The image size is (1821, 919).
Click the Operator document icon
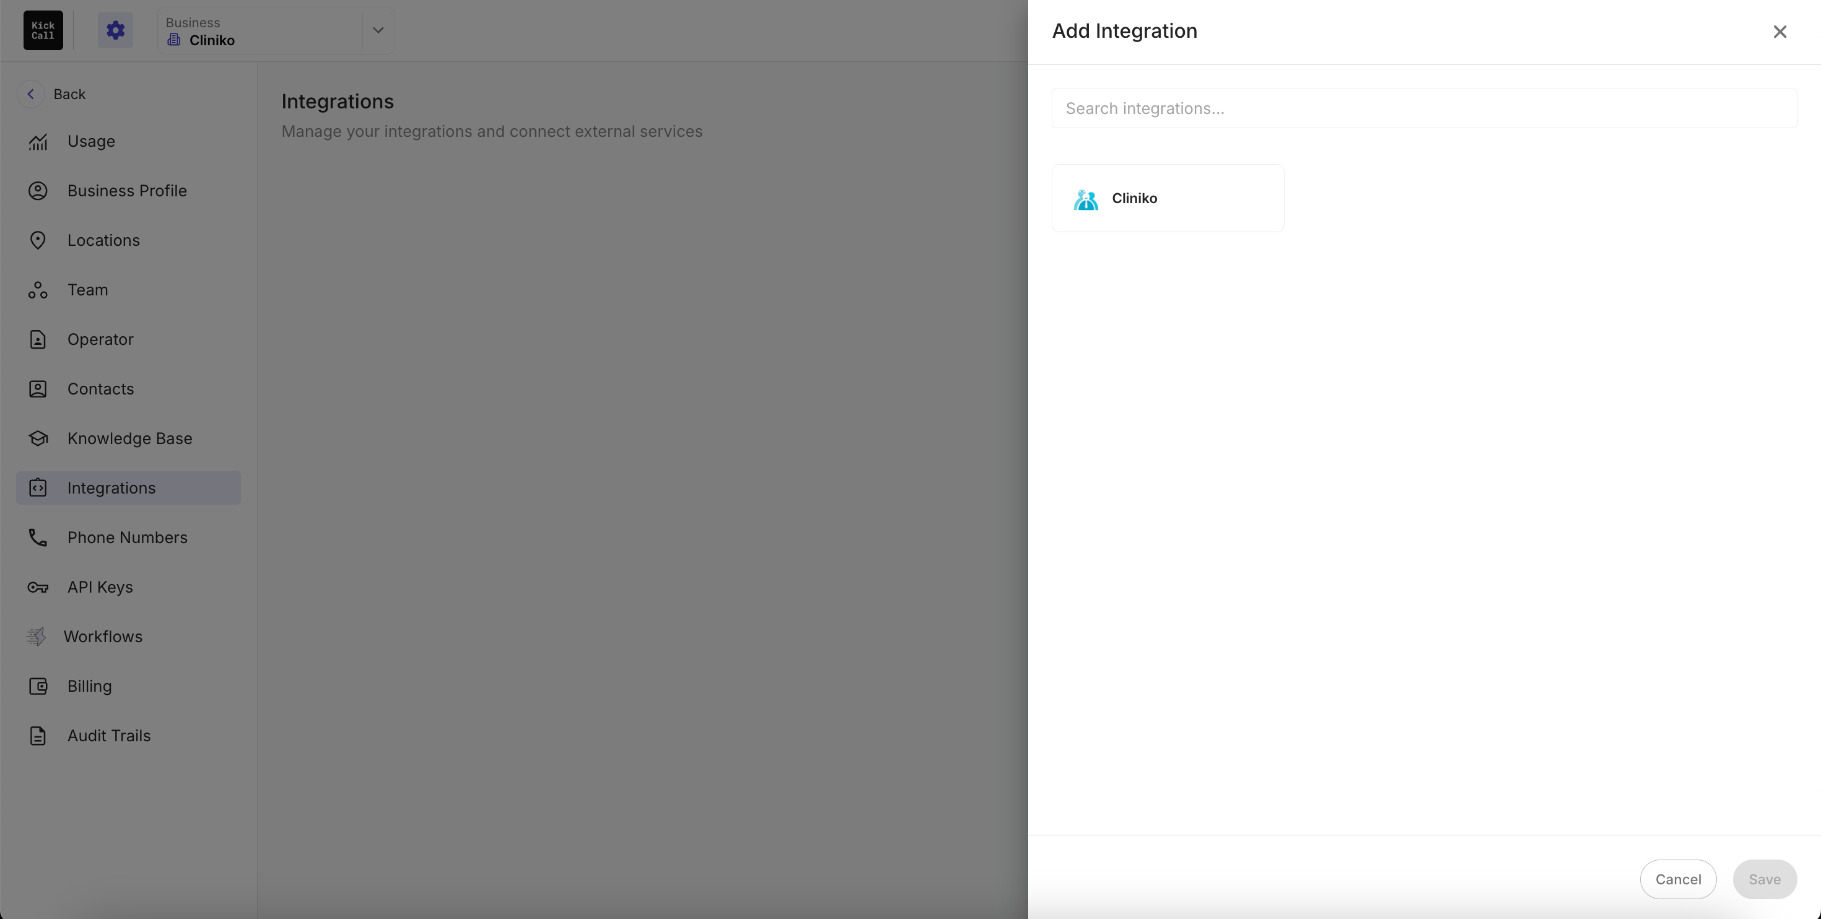tap(38, 339)
